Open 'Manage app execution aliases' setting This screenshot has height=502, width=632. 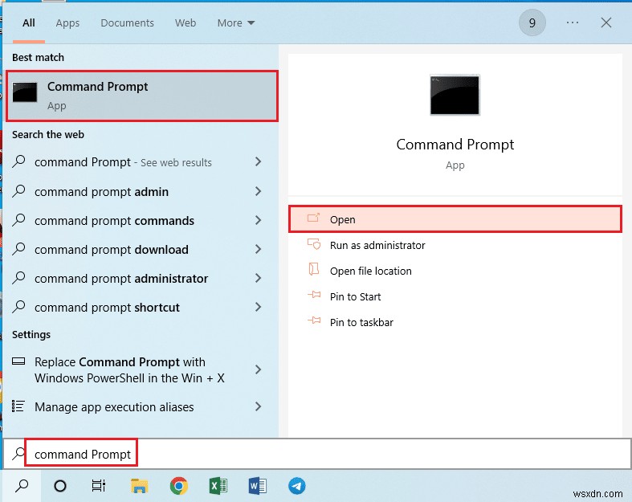point(141,406)
